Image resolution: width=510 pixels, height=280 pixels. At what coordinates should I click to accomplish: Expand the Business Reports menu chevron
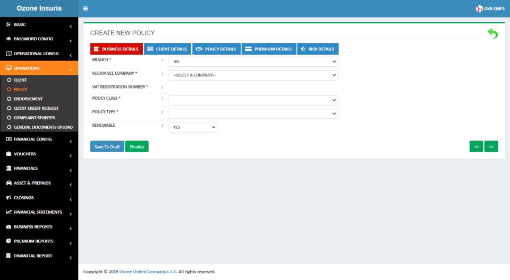pos(71,229)
